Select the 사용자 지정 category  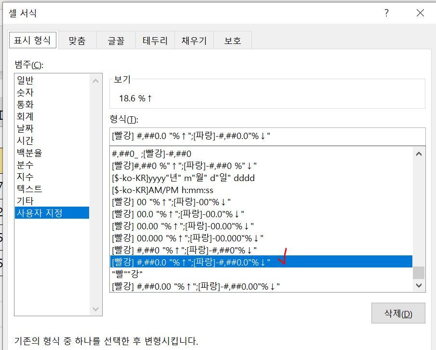[52, 213]
